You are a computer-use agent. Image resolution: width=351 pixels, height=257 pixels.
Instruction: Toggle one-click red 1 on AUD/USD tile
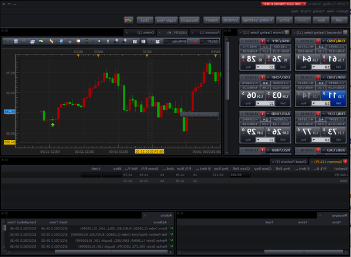263,114
